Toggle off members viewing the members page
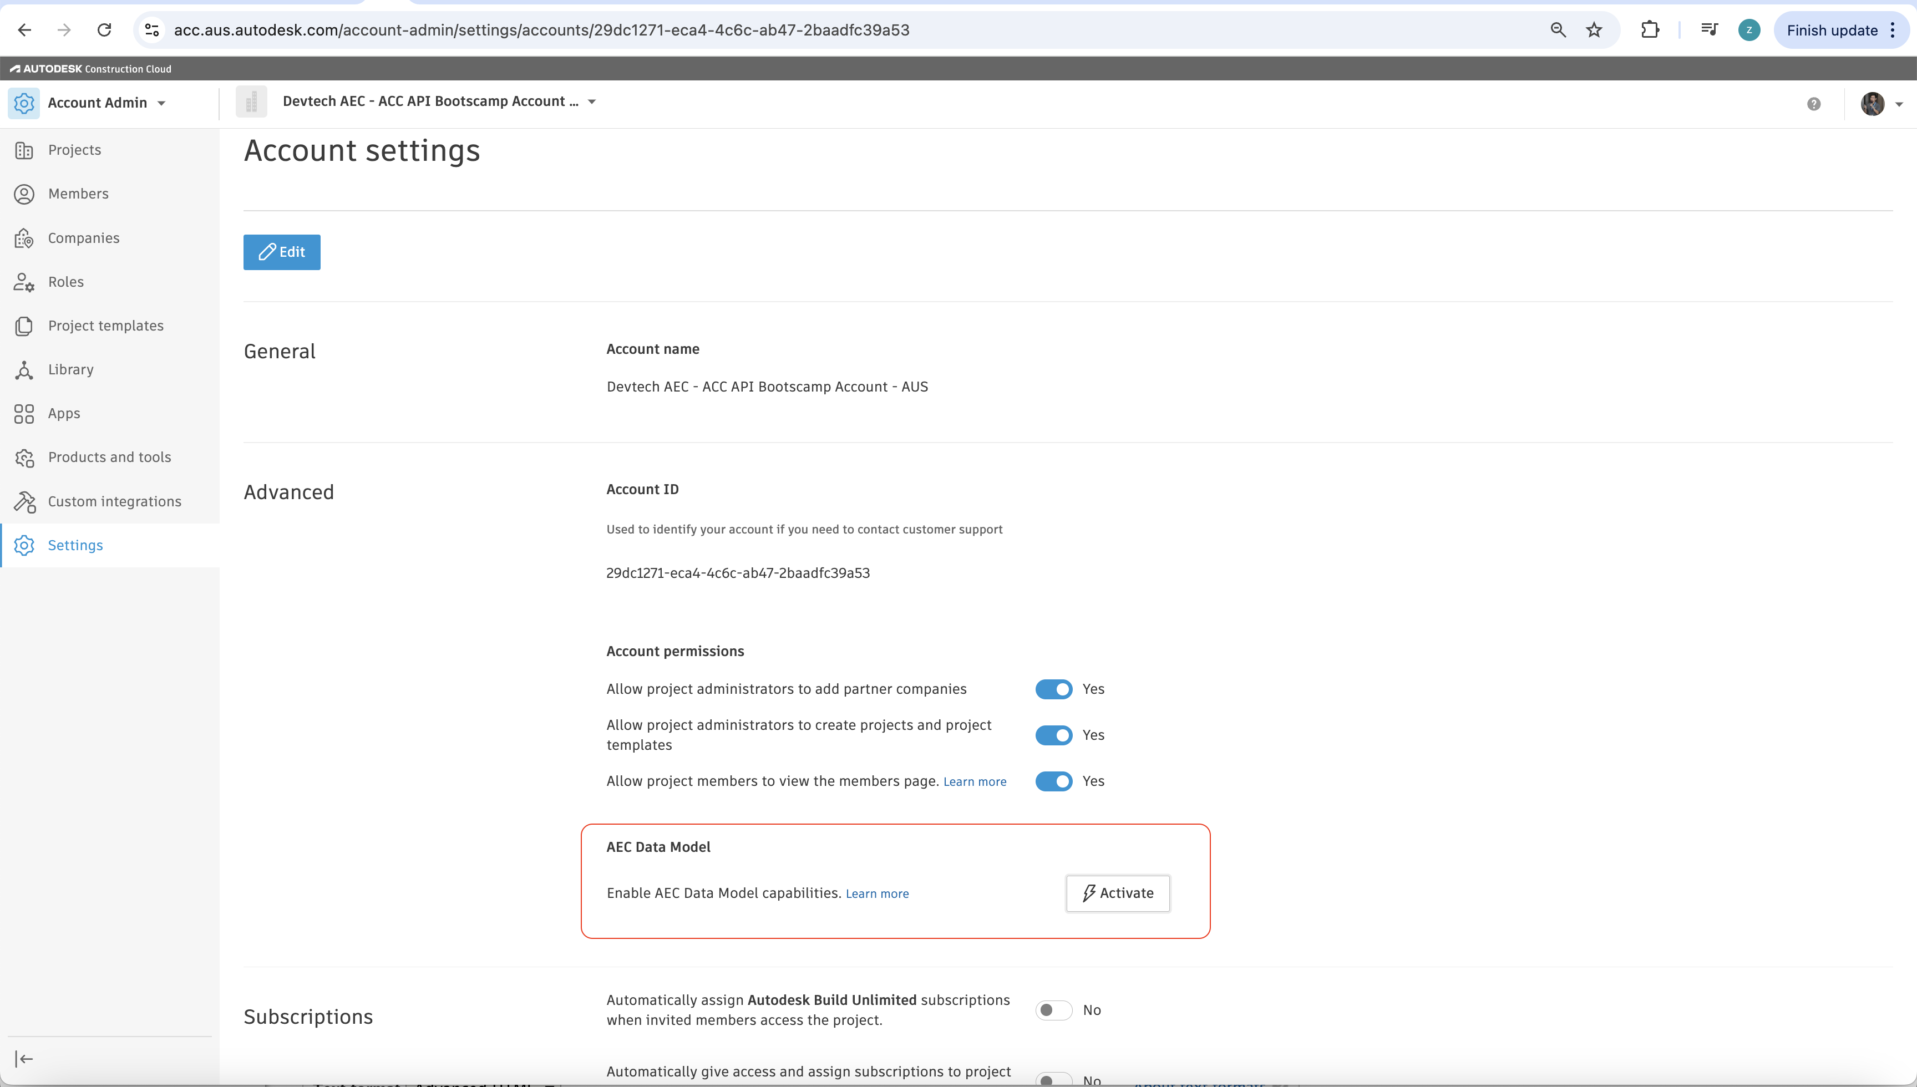This screenshot has width=1917, height=1087. pyautogui.click(x=1053, y=781)
